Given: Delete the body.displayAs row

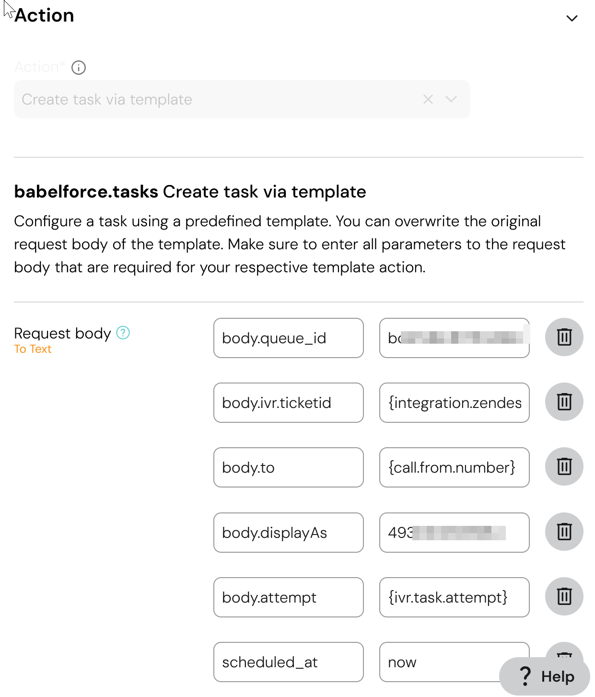Looking at the screenshot, I should (564, 532).
